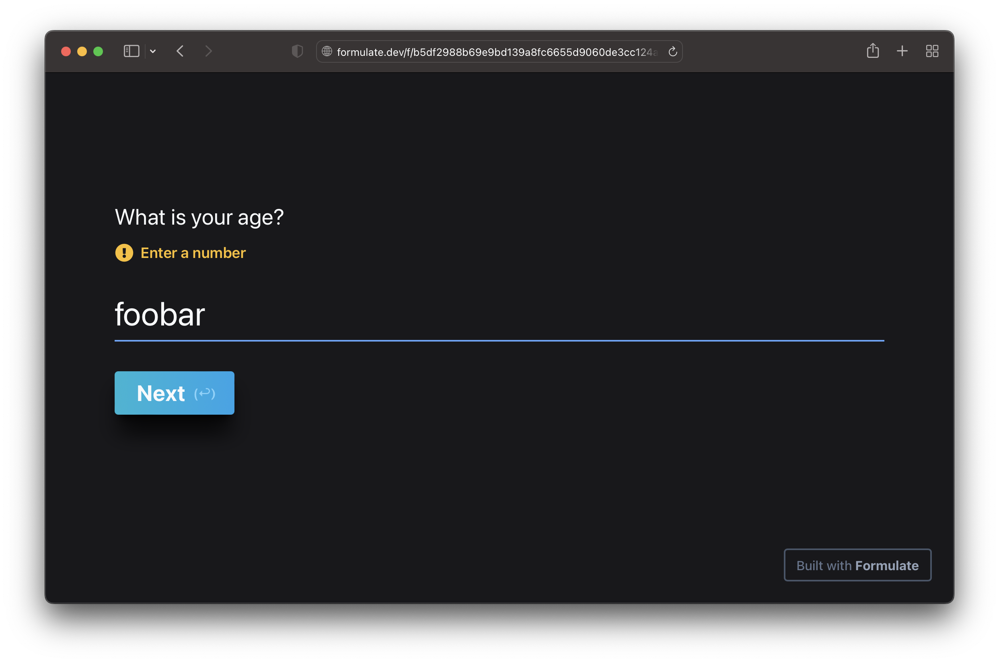The height and width of the screenshot is (663, 999).
Task: Toggle the Safari sidebar icon
Action: tap(131, 51)
